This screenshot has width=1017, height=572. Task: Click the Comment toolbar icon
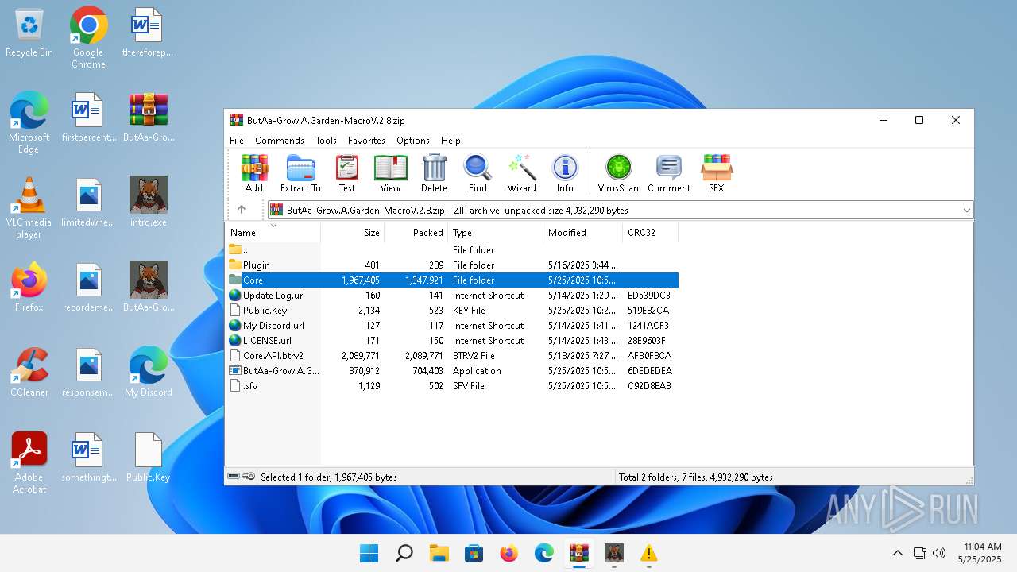[x=669, y=173]
